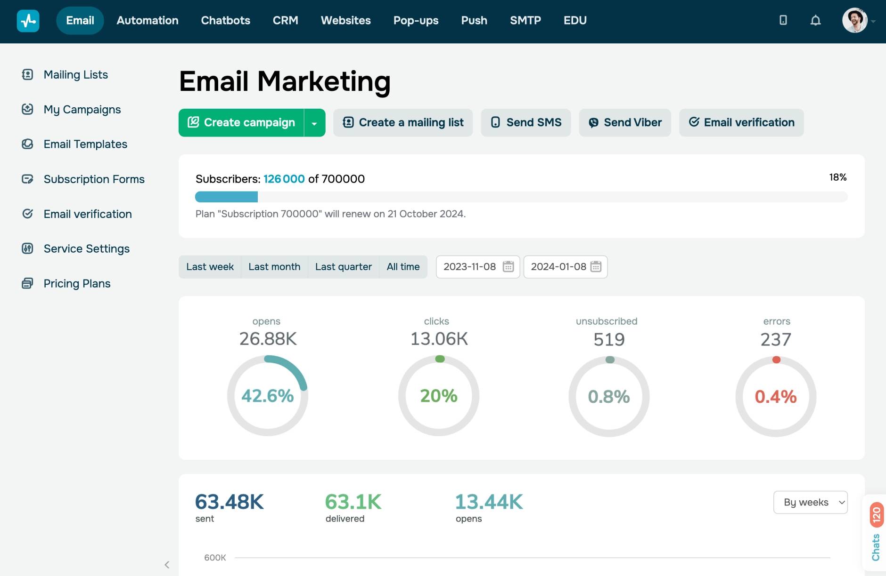Expand the Create campaign dropdown arrow
Viewport: 886px width, 576px height.
point(314,122)
